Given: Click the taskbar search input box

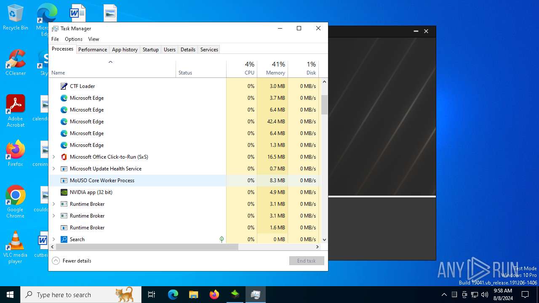Looking at the screenshot, I should pos(81,295).
